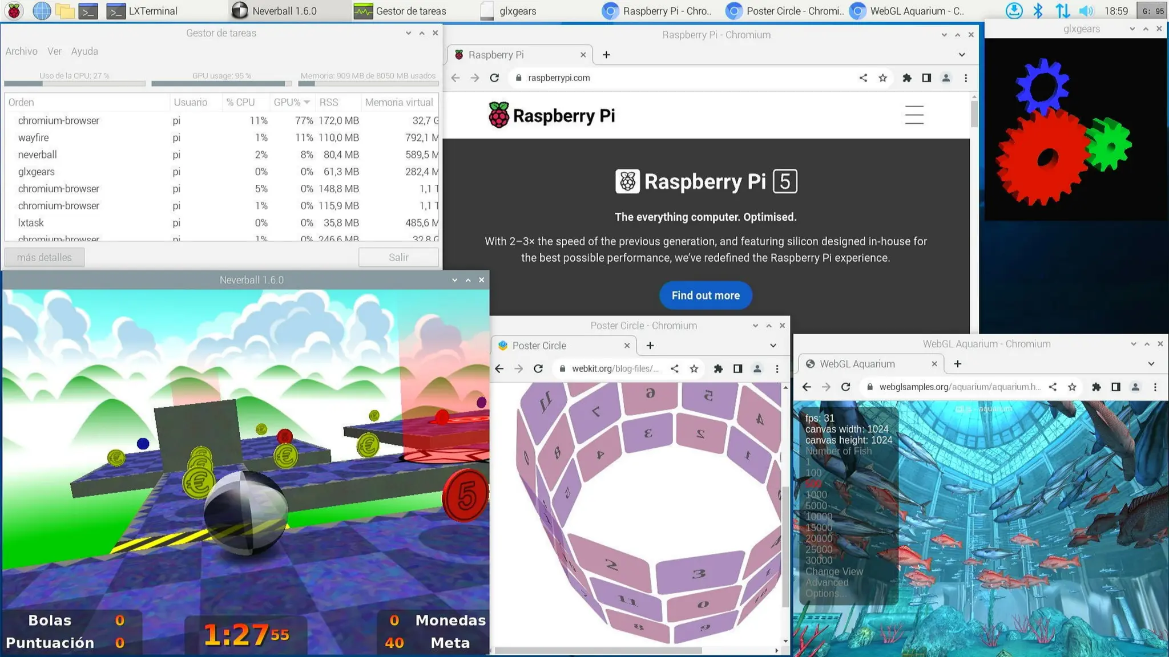Select 5000 fish count option
The width and height of the screenshot is (1169, 657).
816,505
